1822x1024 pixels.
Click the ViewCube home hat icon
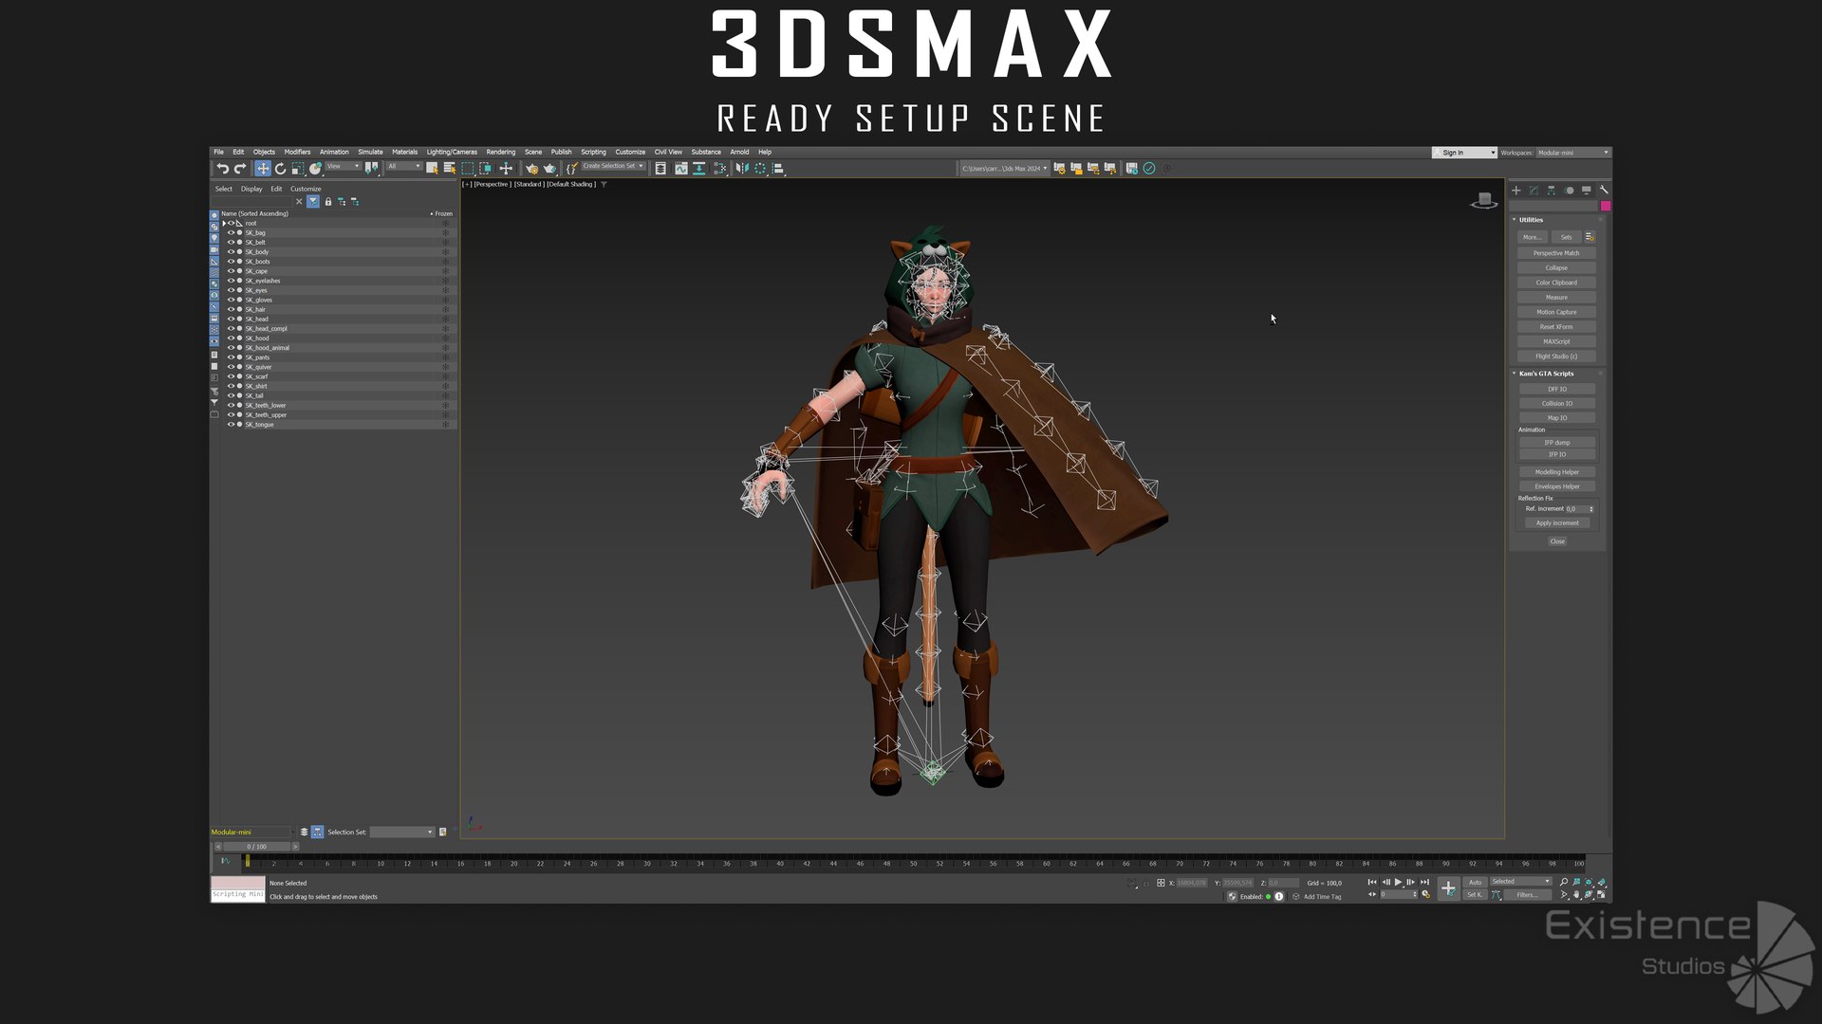tap(1484, 200)
